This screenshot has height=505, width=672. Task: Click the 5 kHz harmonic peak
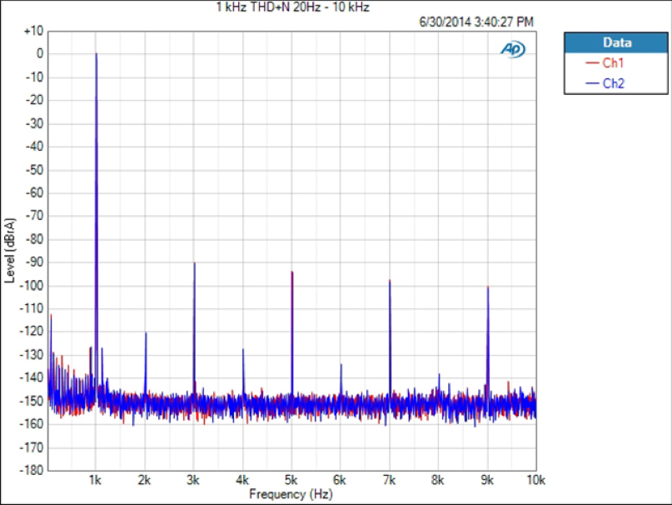click(x=292, y=273)
